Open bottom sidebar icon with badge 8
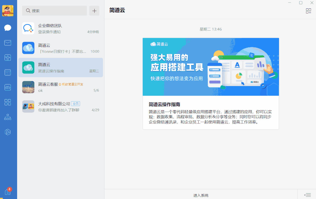Image resolution: width=316 pixels, height=199 pixels. pos(8,192)
